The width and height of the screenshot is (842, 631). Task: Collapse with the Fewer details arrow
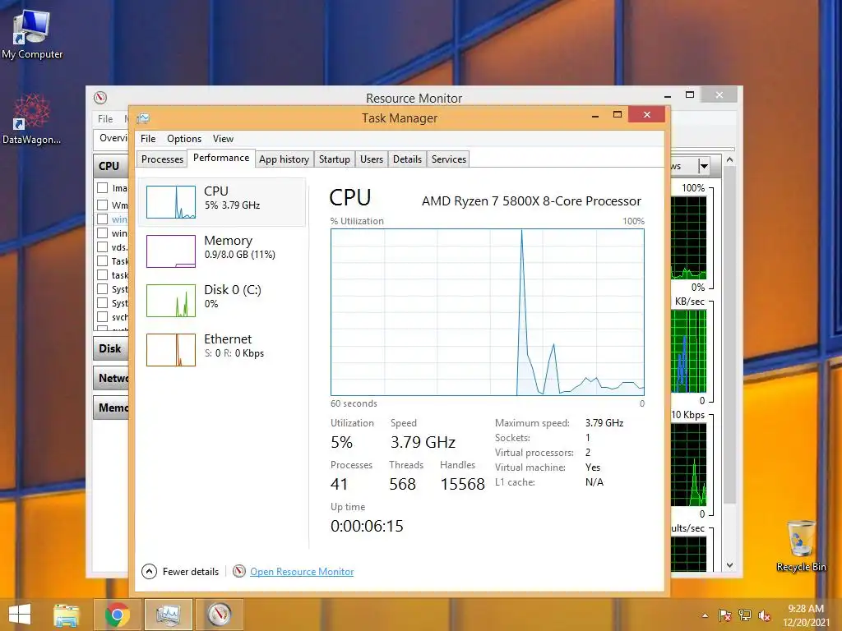pyautogui.click(x=150, y=572)
